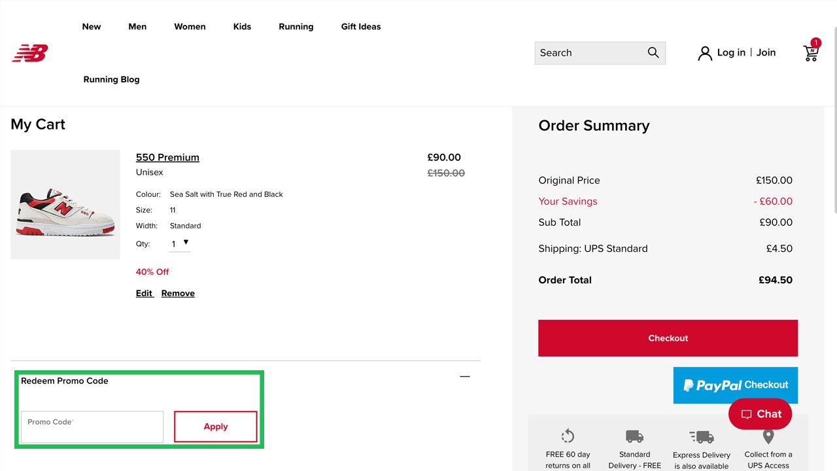Click the 'Shipping: UPS Standard' text
This screenshot has height=471, width=837.
[593, 249]
